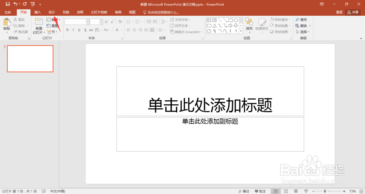Open the 剪贴板 clipboard dialog launcher

[x=29, y=38]
